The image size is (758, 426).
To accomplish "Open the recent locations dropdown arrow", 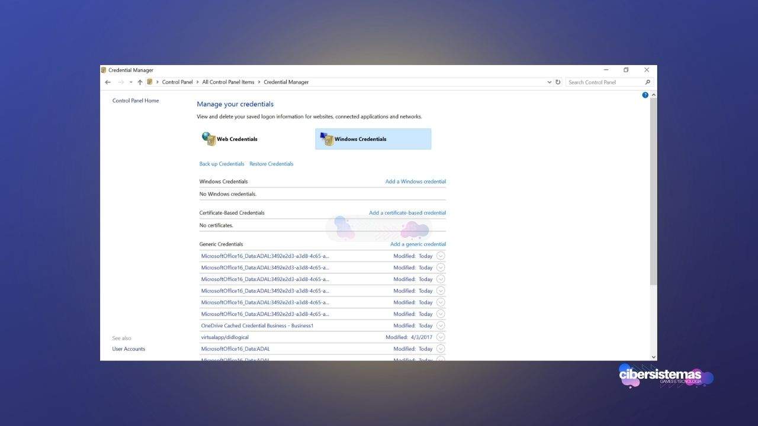I will [x=131, y=82].
